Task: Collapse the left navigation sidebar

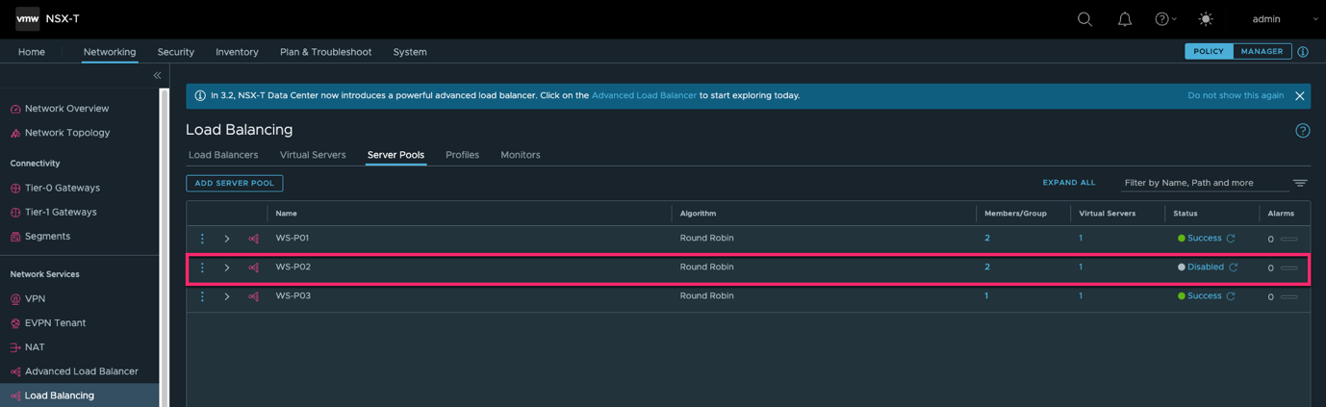Action: point(157,75)
